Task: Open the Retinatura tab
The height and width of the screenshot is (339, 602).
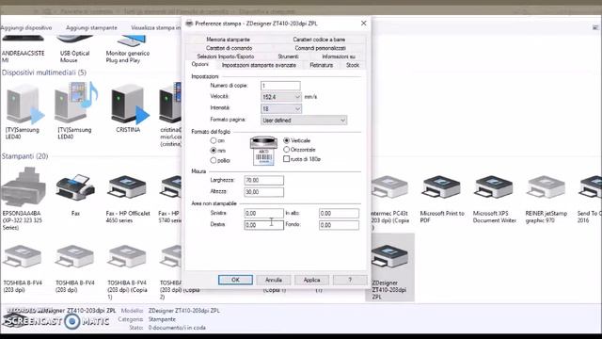Action: [x=322, y=65]
